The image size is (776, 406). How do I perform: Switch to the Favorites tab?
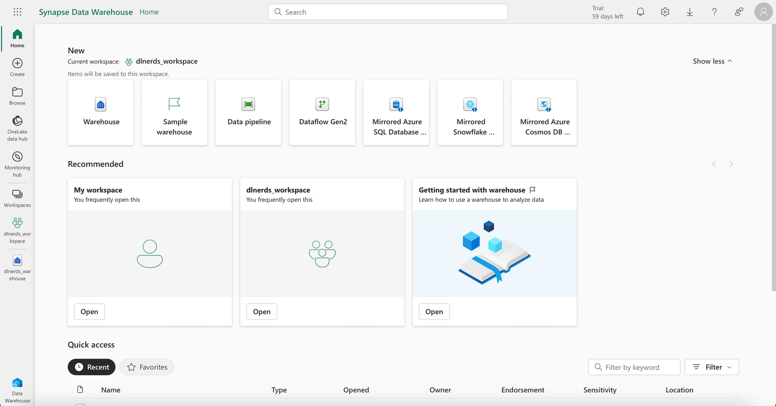pyautogui.click(x=147, y=367)
